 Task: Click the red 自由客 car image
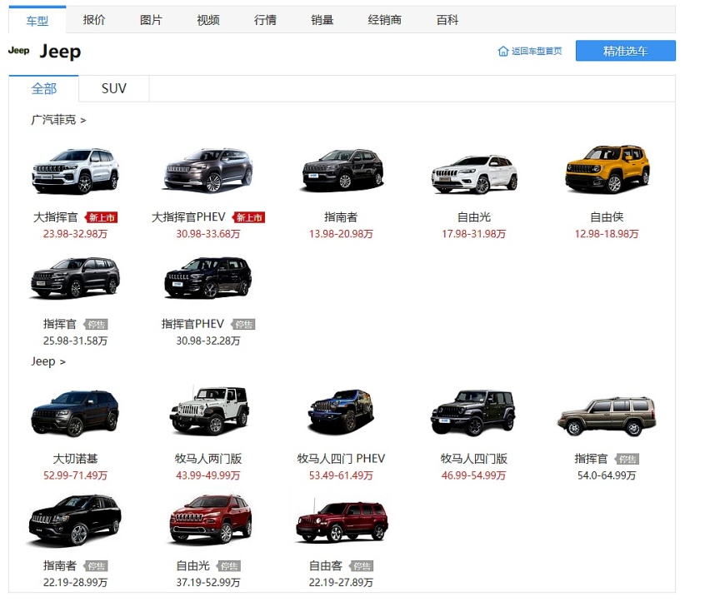342,520
